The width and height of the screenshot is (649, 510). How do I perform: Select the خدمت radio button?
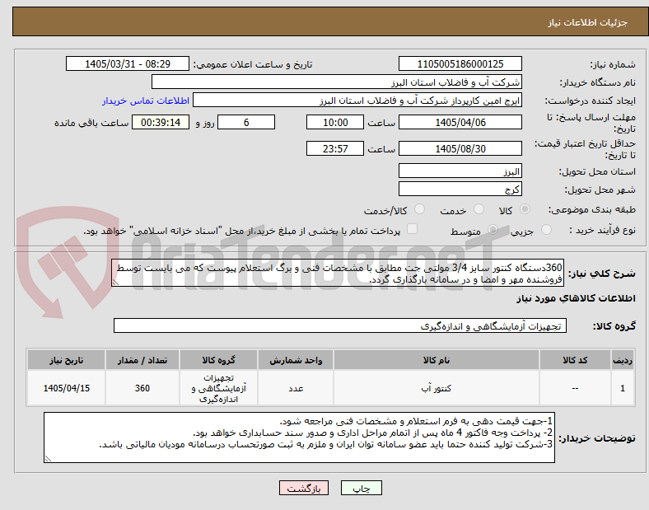[479, 209]
